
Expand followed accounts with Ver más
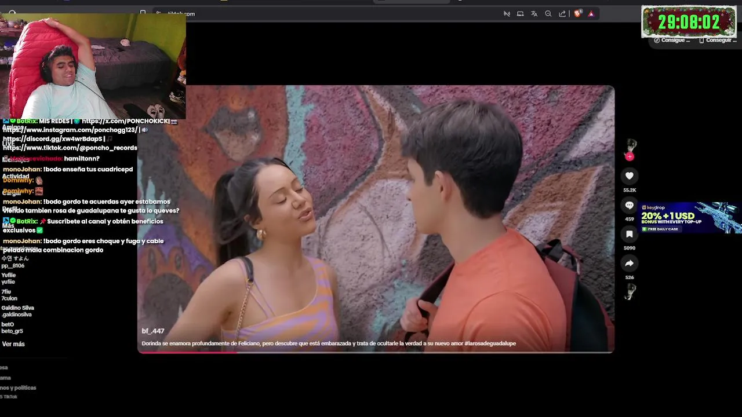[13, 344]
